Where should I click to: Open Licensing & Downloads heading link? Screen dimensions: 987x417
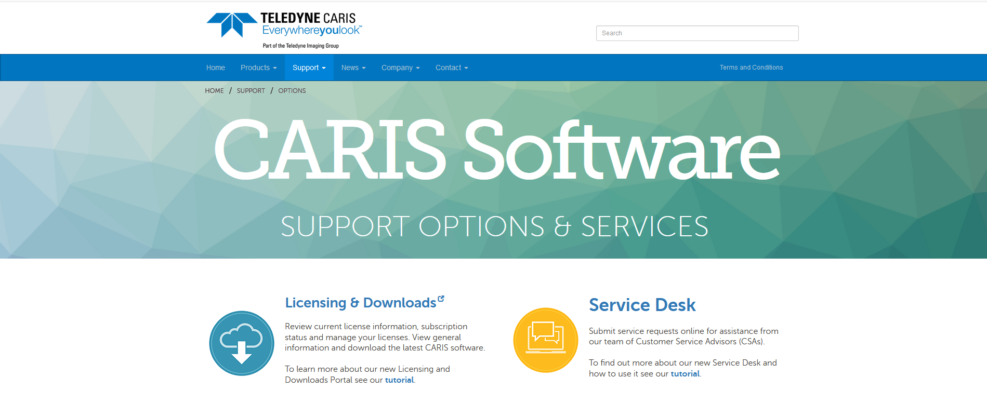[x=361, y=303]
